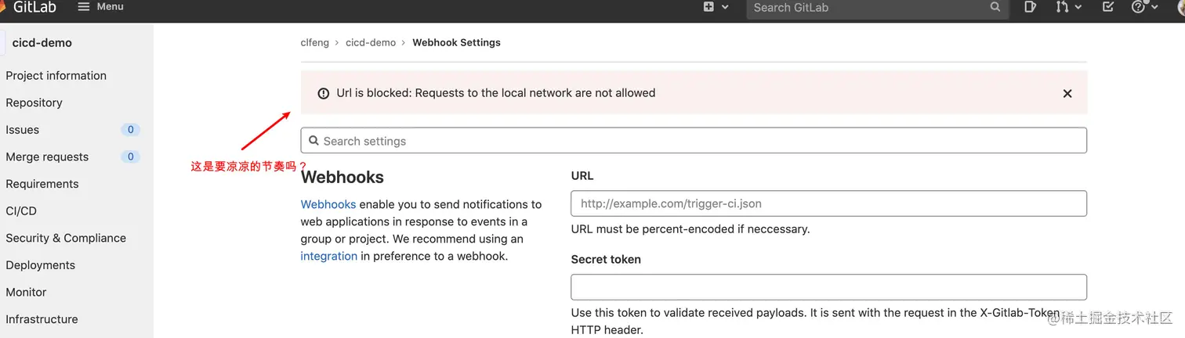Click the plus create-new icon
The width and height of the screenshot is (1185, 338).
pyautogui.click(x=708, y=7)
